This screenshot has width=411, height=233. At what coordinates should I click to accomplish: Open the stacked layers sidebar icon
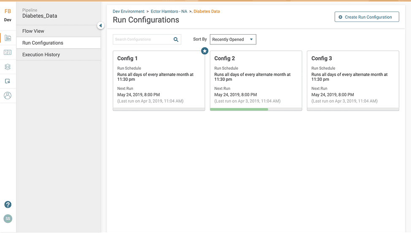click(8, 67)
